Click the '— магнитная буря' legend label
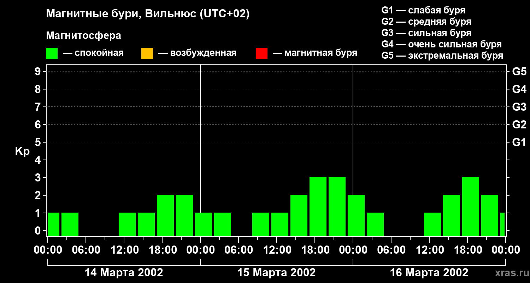 click(x=315, y=53)
